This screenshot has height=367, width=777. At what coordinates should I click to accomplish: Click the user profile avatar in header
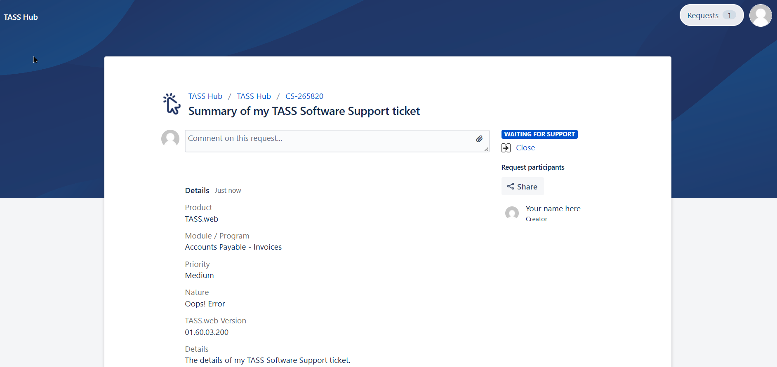pyautogui.click(x=760, y=16)
